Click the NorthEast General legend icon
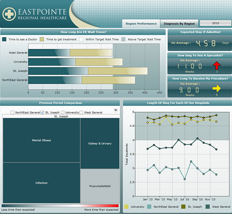This screenshot has width=232, height=214. click(149, 207)
